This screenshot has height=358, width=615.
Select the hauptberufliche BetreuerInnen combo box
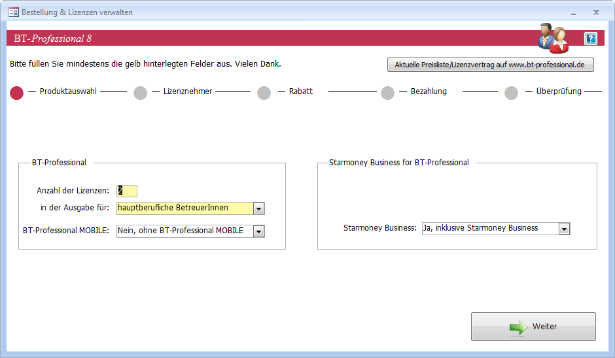pos(190,208)
